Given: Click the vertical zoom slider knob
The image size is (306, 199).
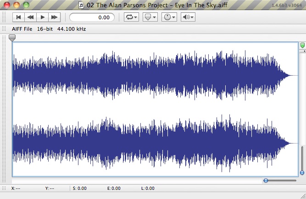Looking at the screenshot, I should pos(302,173).
